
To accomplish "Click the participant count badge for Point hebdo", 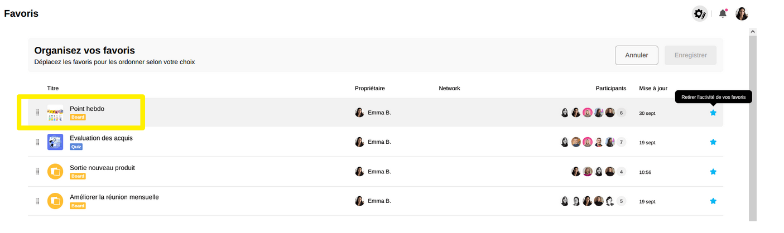I will click(621, 113).
